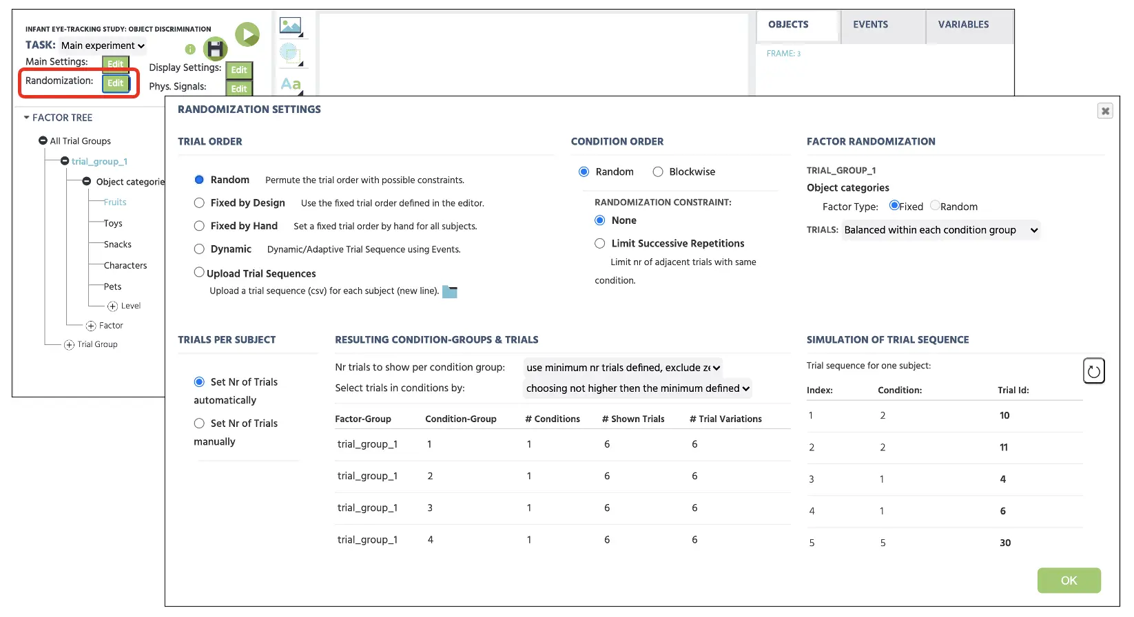Click Condition-Group 4 row's trial_group_1 cell

pyautogui.click(x=367, y=540)
